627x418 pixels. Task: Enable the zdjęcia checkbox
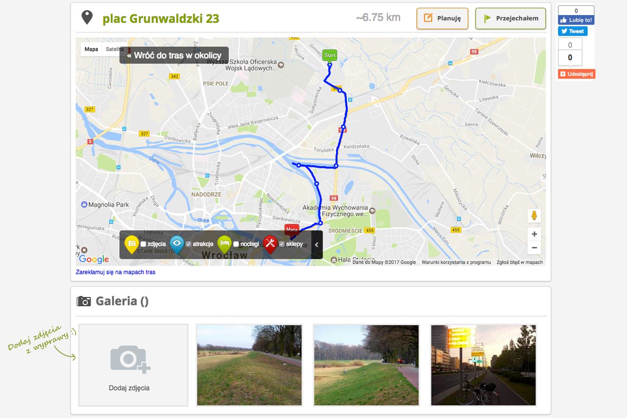(x=143, y=244)
